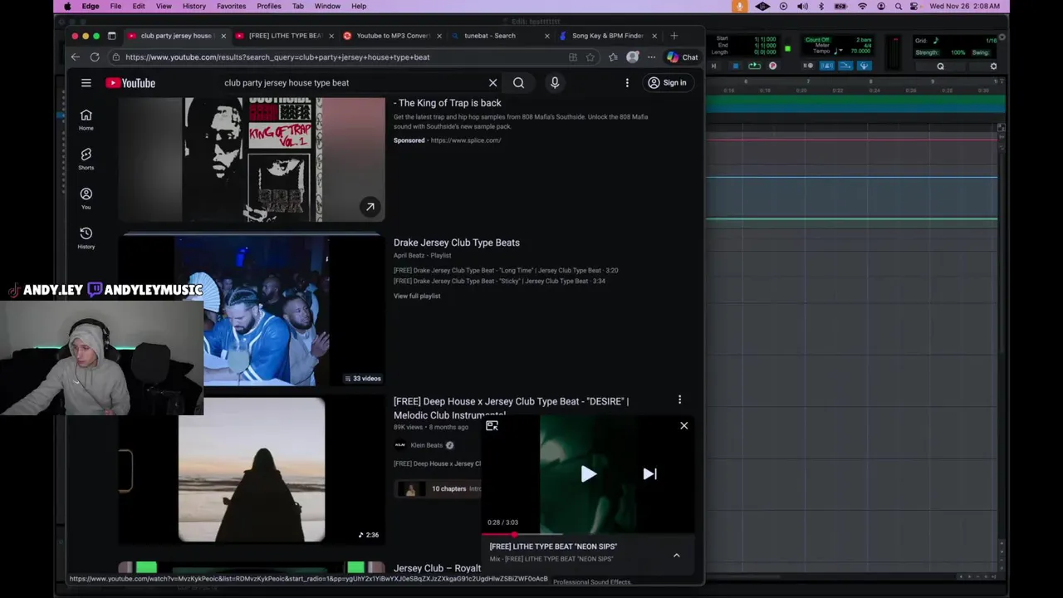Open Shorts in YouTube sidebar
The height and width of the screenshot is (598, 1063).
click(86, 159)
